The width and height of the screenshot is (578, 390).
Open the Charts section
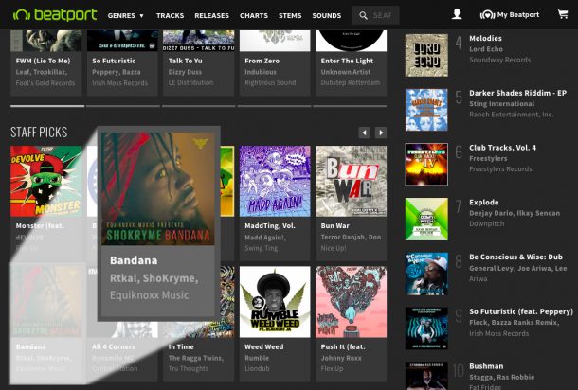(254, 15)
